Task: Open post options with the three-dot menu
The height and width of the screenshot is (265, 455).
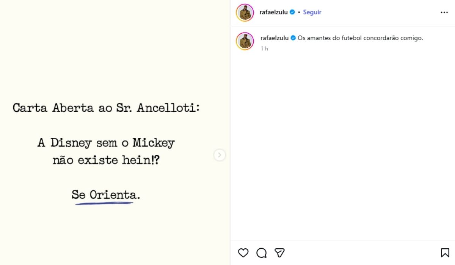Action: coord(444,12)
